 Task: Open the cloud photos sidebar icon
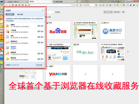click(2, 53)
